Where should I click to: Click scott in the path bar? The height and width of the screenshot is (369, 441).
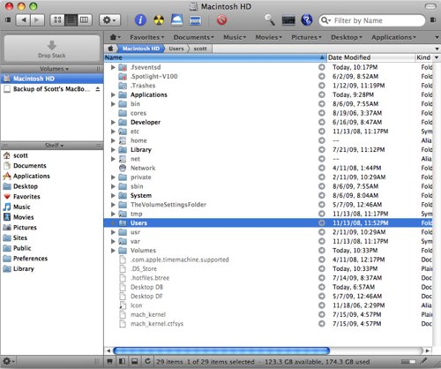[200, 49]
